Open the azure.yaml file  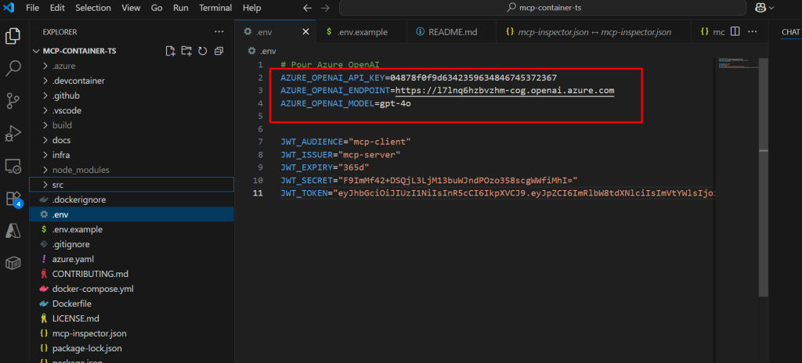pyautogui.click(x=132, y=259)
